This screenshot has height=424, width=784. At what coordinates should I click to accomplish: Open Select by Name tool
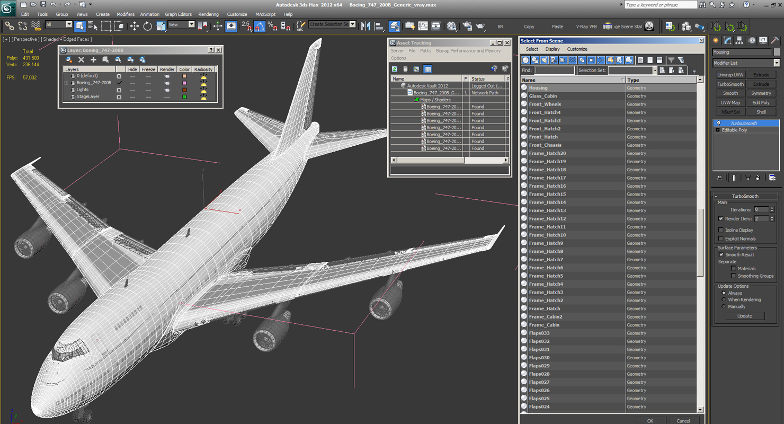93,25
